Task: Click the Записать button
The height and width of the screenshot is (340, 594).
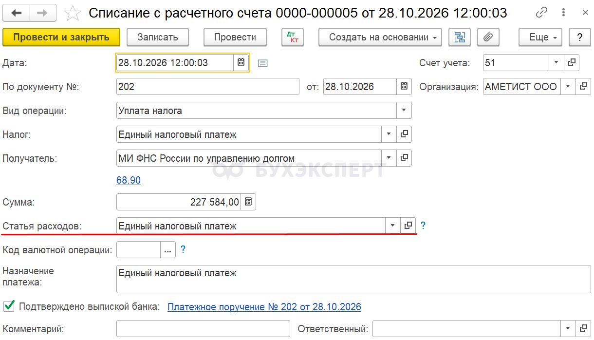Action: pyautogui.click(x=158, y=37)
